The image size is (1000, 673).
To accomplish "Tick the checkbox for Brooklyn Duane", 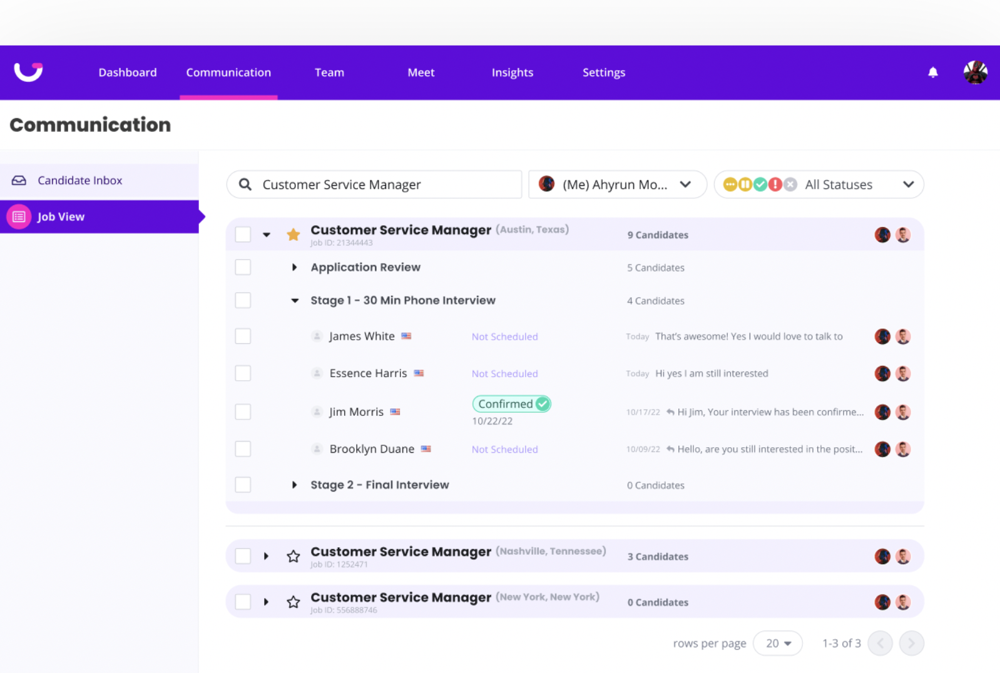I will coord(243,449).
